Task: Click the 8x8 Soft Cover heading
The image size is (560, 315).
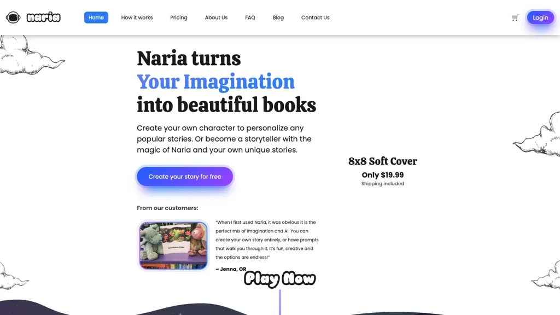Action: pos(382,161)
